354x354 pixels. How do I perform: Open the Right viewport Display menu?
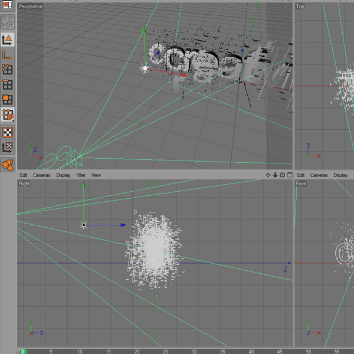click(x=63, y=175)
